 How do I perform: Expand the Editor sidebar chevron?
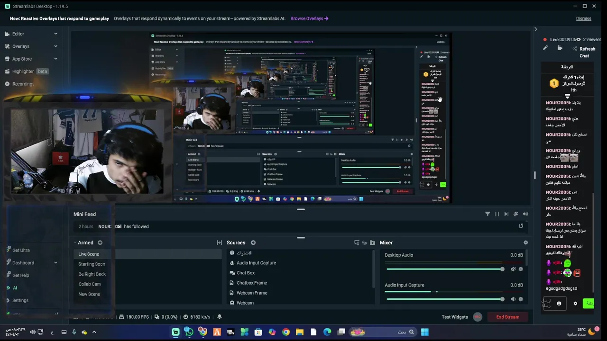(55, 34)
